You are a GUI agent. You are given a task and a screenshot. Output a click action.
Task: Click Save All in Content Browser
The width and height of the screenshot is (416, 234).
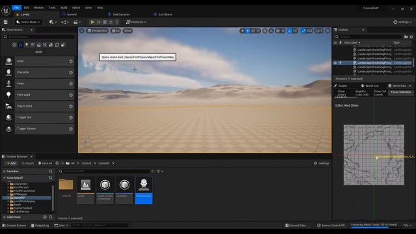coord(45,163)
